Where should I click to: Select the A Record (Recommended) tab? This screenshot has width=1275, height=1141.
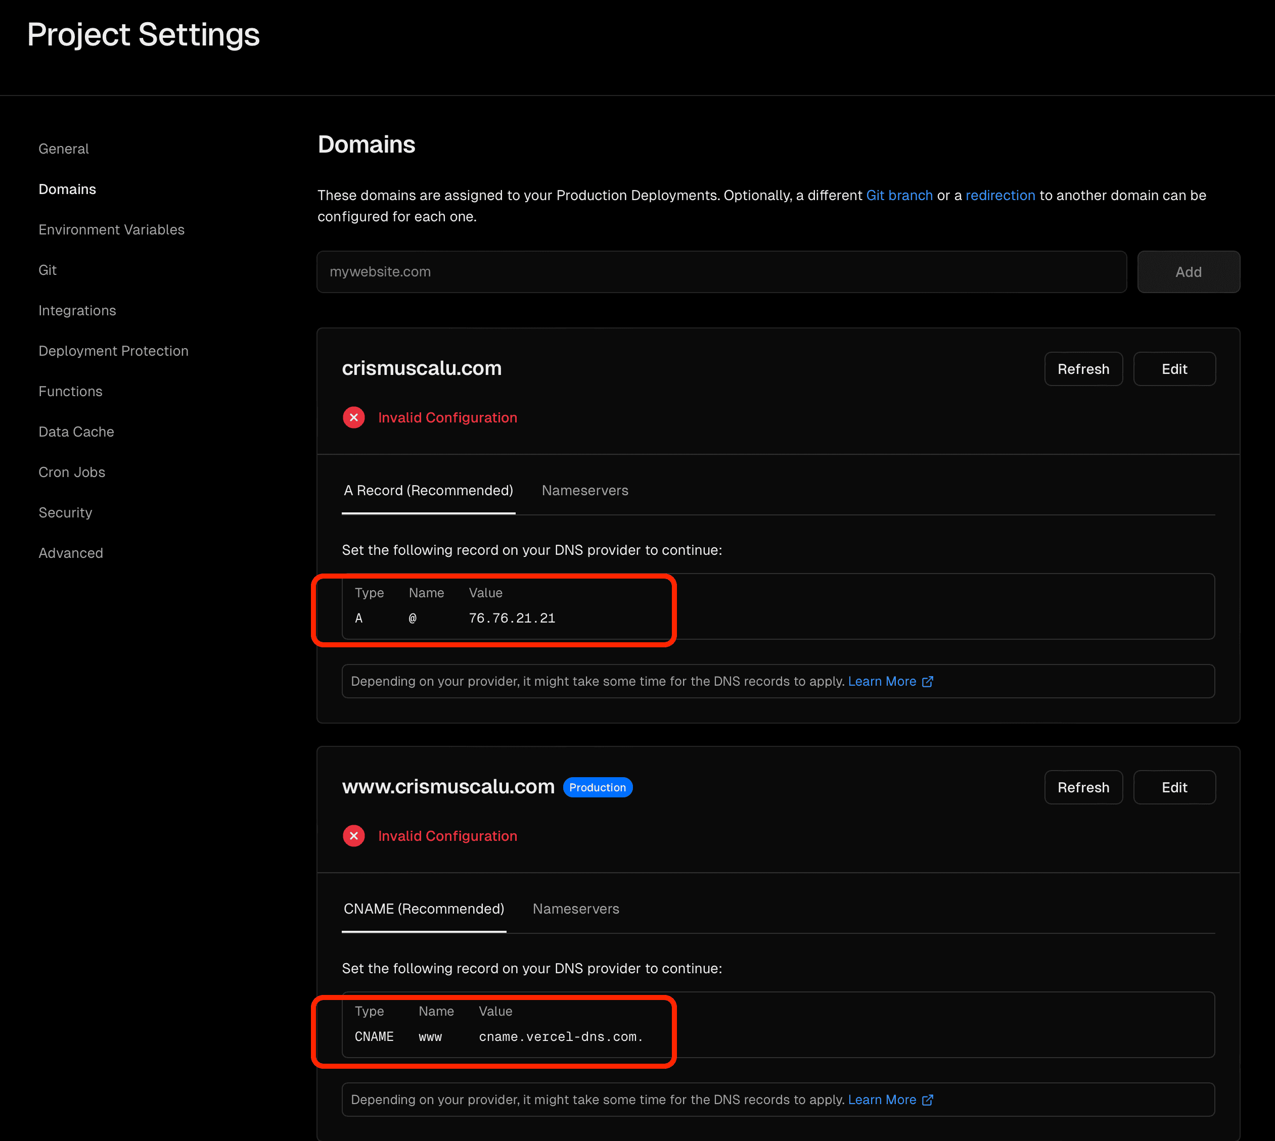point(428,490)
